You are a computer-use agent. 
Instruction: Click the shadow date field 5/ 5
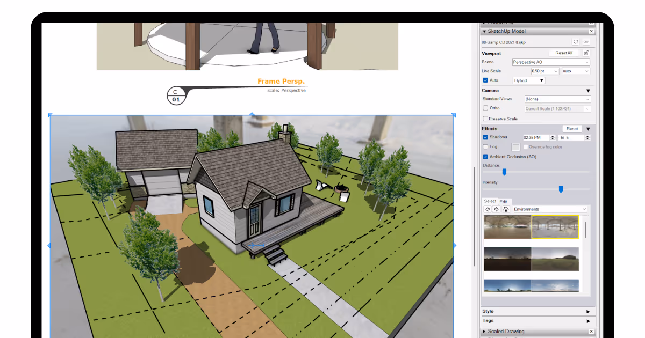[572, 138]
